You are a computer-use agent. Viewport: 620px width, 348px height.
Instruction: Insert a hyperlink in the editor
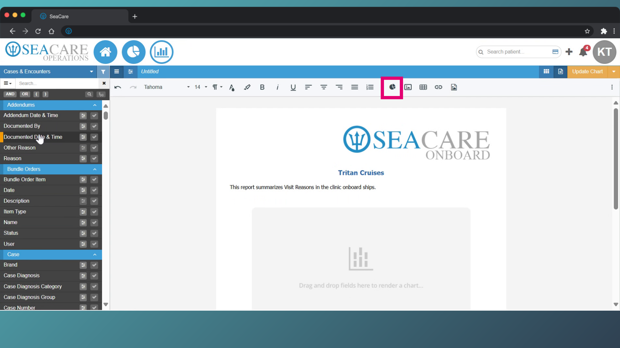click(438, 87)
